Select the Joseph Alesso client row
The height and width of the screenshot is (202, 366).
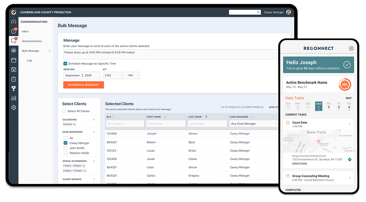192,134
